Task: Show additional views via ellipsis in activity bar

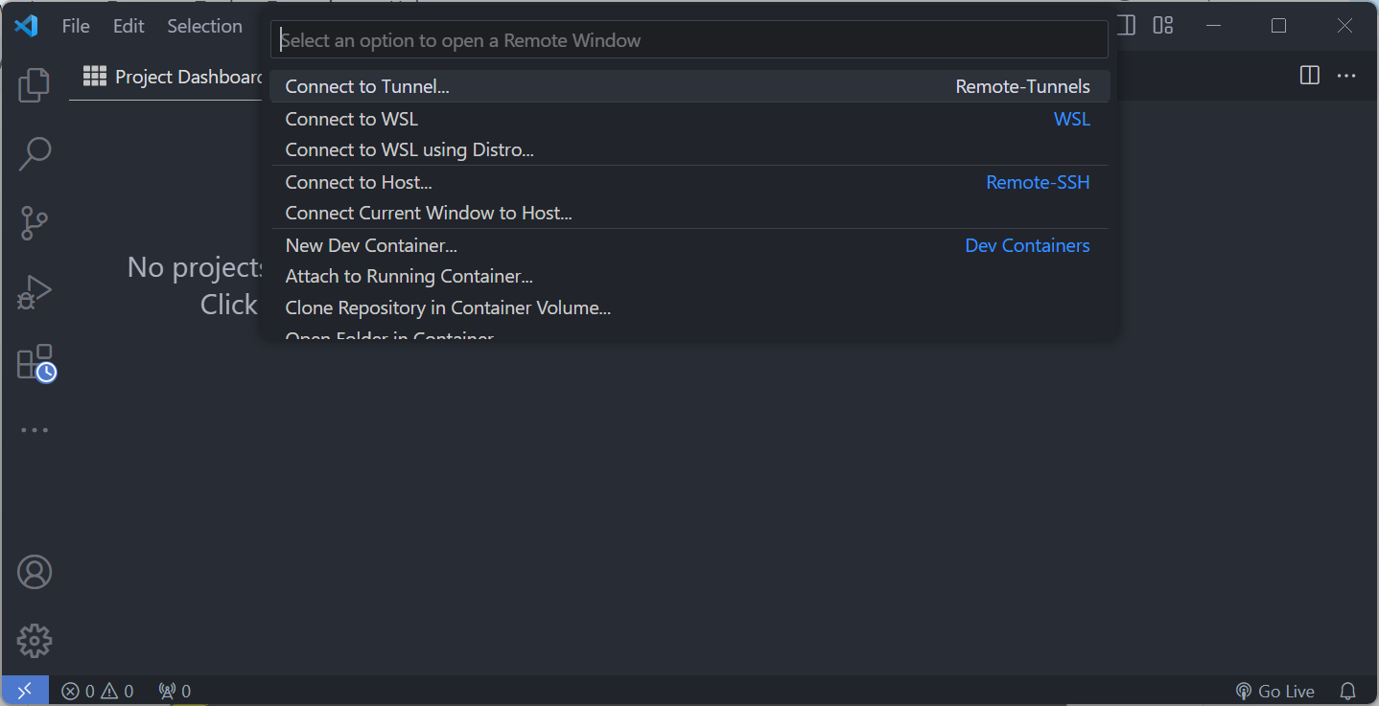Action: (35, 430)
